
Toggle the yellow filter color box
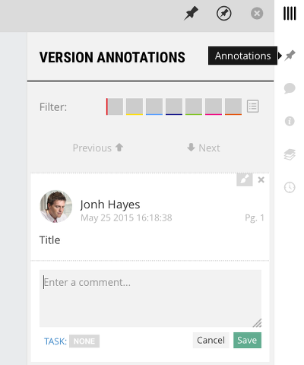tap(135, 106)
